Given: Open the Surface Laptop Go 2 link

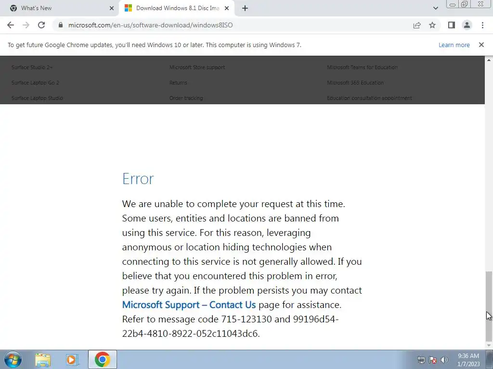Looking at the screenshot, I should click(35, 83).
